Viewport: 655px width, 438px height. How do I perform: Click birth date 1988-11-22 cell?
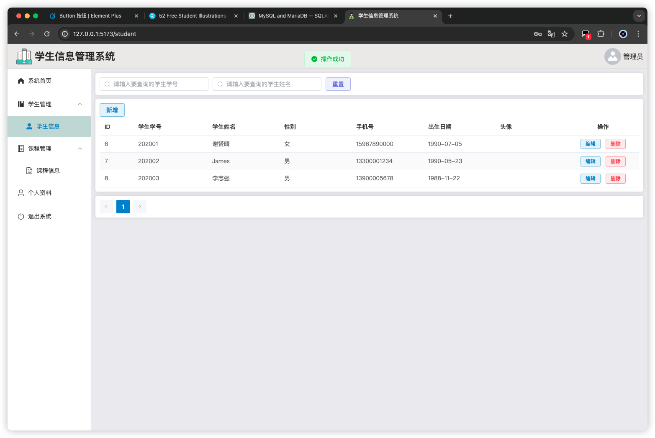point(444,178)
